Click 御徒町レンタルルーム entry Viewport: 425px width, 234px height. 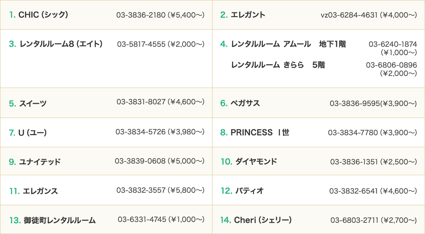60,220
